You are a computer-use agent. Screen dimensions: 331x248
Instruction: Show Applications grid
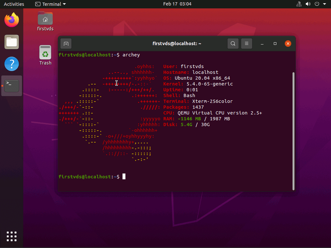[12, 236]
